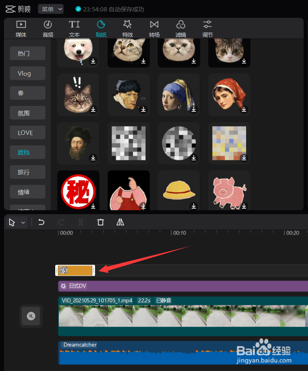Select the 遮挡 sticker category
Viewport: 308px width, 371px height.
27,153
